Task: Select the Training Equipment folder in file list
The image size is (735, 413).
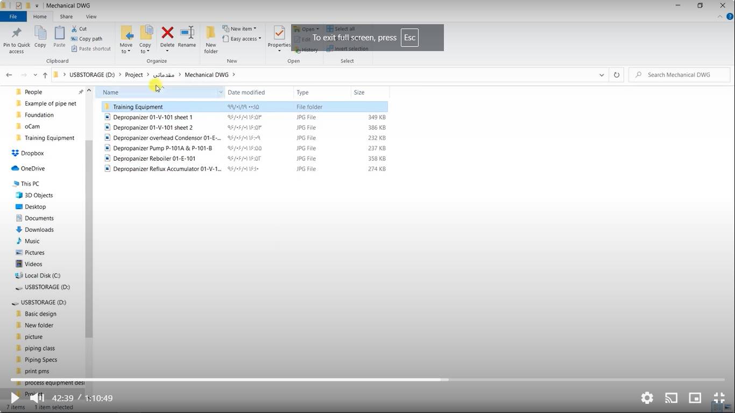Action: click(245, 107)
